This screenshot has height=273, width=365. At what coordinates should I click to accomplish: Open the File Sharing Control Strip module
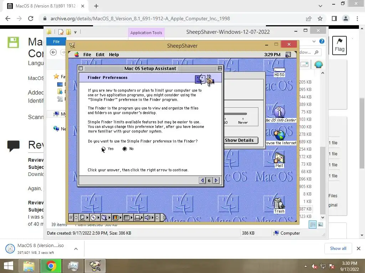pyautogui.click(x=106, y=218)
